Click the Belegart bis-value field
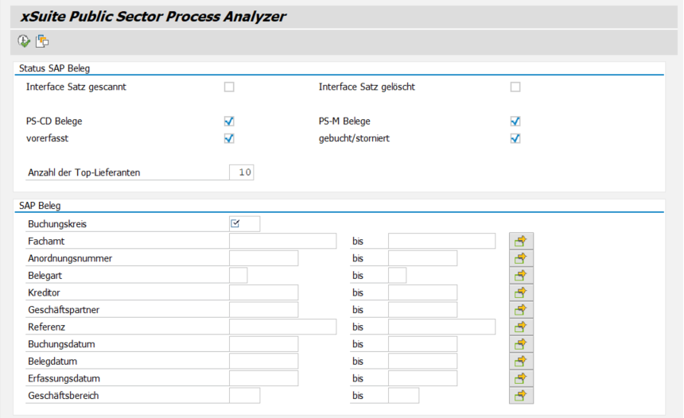The height and width of the screenshot is (418, 684). point(397,276)
